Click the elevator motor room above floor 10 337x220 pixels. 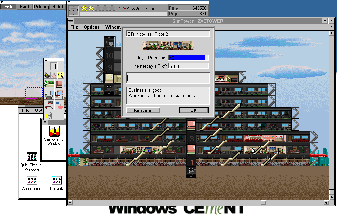click(x=109, y=42)
